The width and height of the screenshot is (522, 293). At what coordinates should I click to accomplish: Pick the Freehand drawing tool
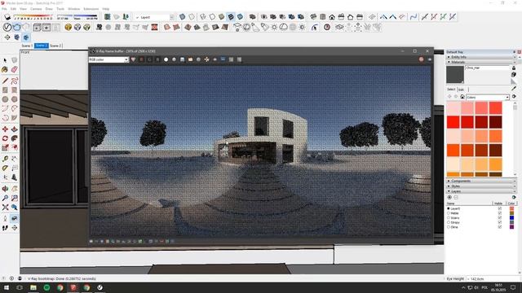coord(15,81)
